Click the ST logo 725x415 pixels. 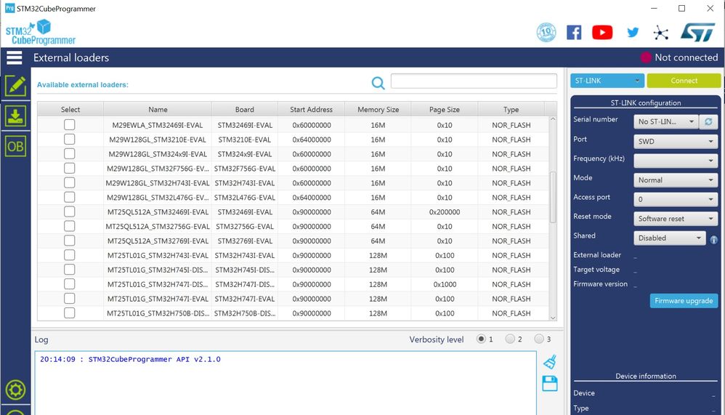[698, 33]
